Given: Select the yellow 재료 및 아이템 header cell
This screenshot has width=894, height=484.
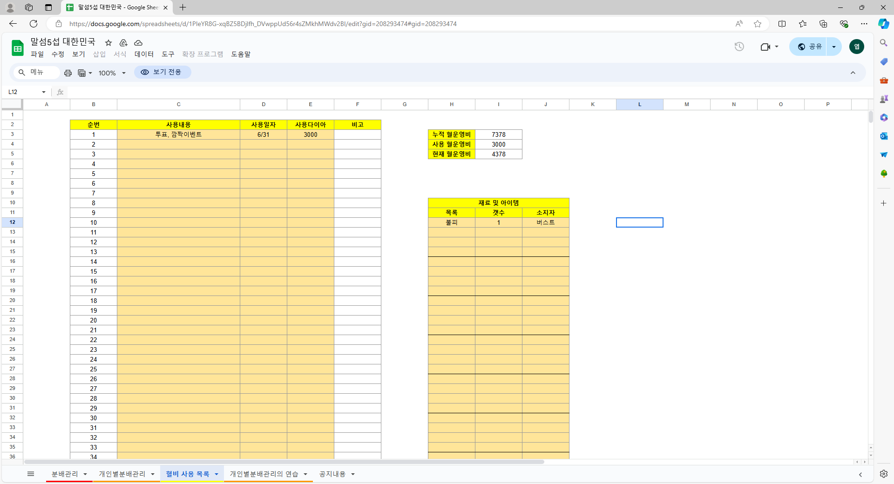Looking at the screenshot, I should pos(498,203).
